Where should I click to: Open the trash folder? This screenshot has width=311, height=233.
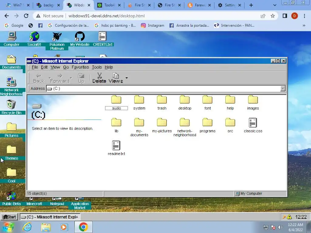(162, 103)
